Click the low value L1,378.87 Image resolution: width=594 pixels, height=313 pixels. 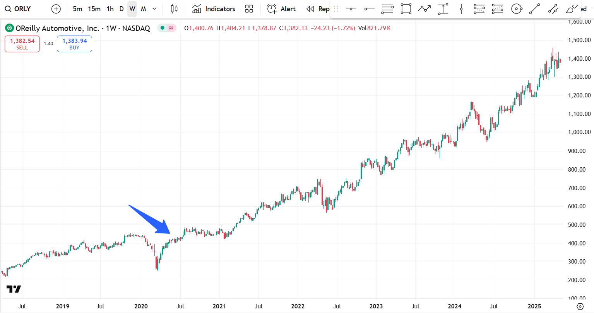262,28
